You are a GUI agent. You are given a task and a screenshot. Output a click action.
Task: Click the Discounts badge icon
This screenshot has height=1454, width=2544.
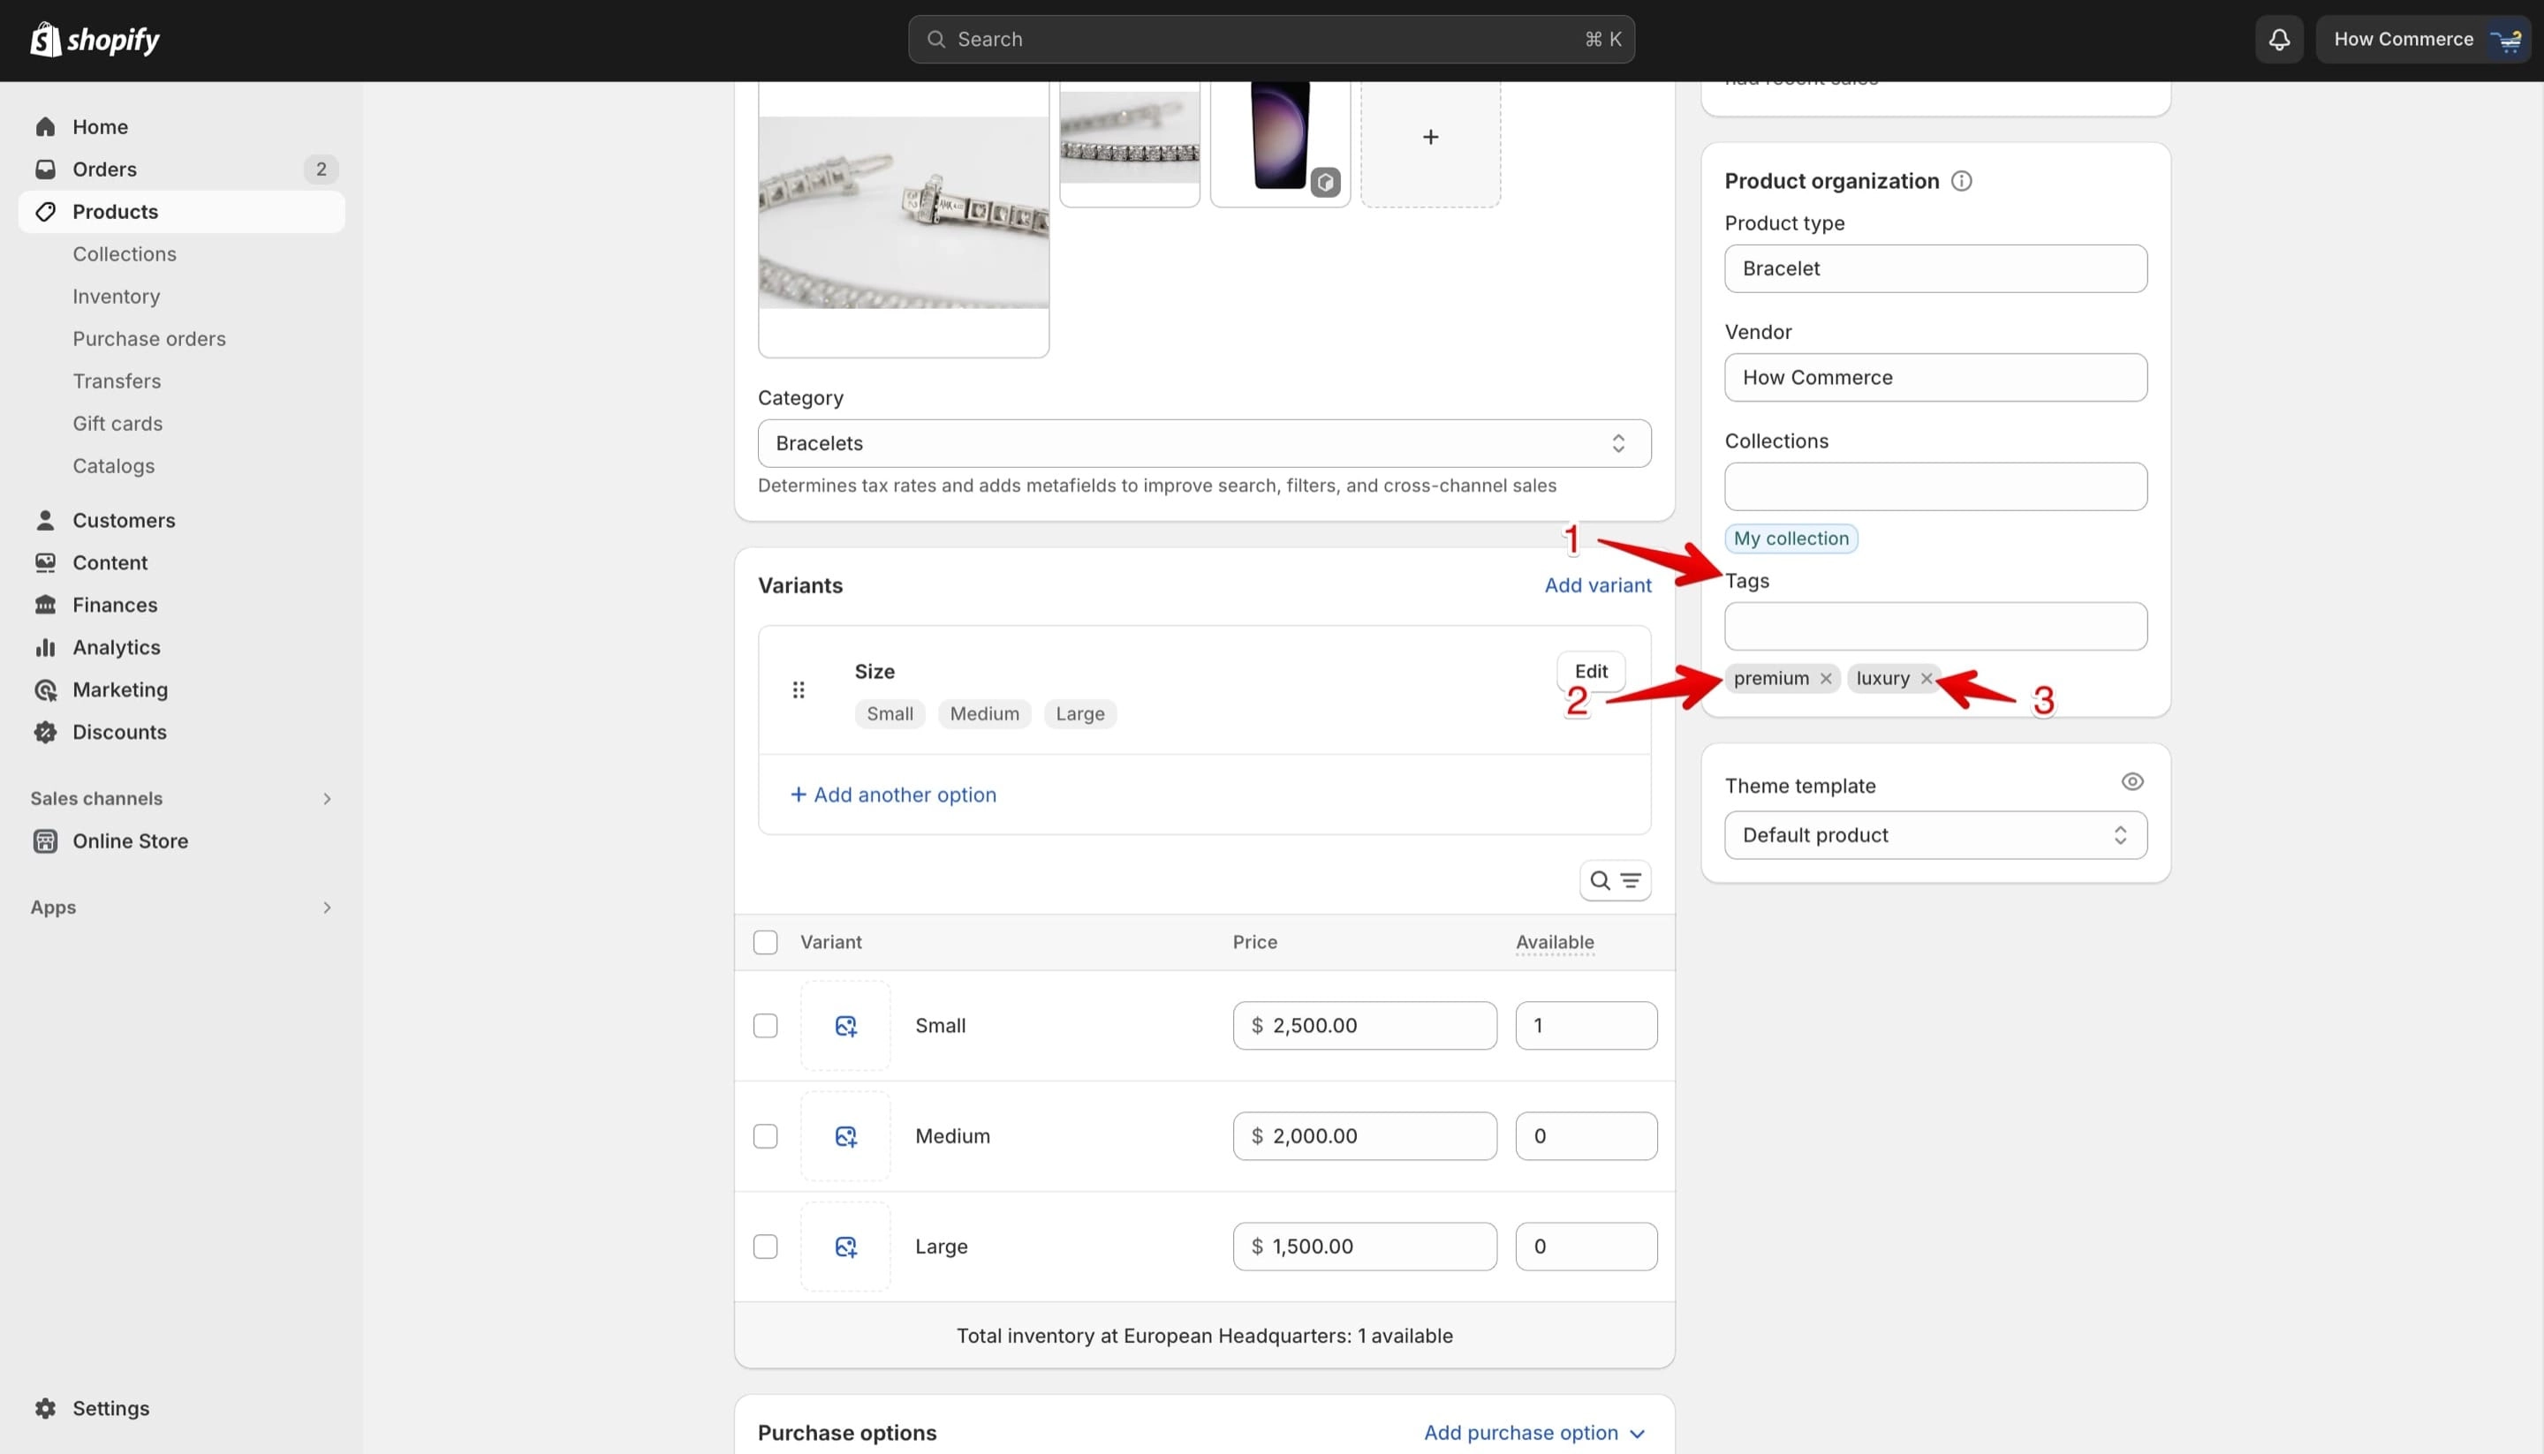[45, 732]
